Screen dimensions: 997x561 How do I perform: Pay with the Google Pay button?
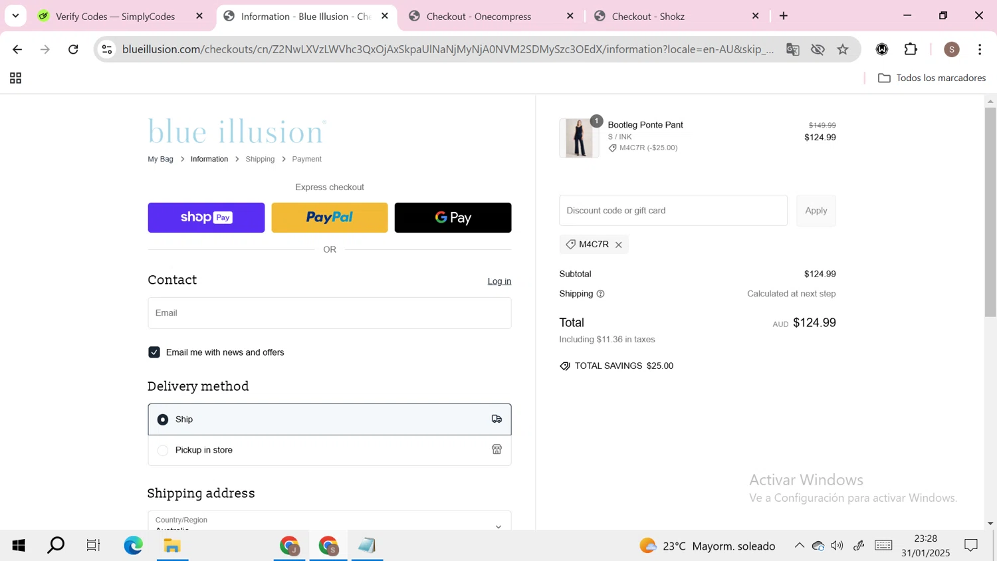click(x=453, y=217)
